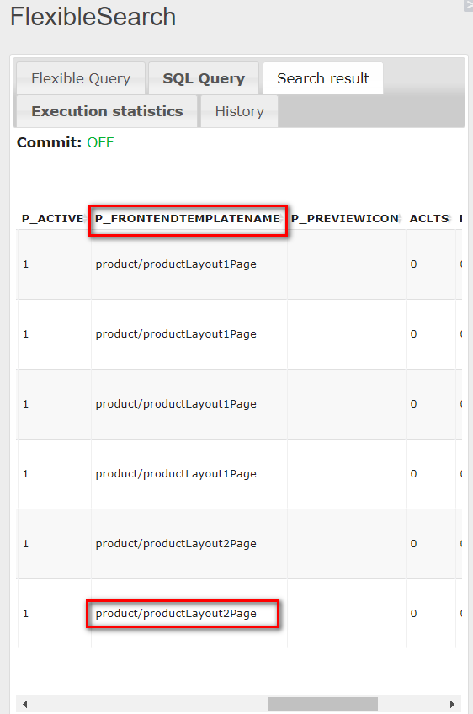Click the collapse arrow at top right corner
This screenshot has height=714, width=473.
469,5
